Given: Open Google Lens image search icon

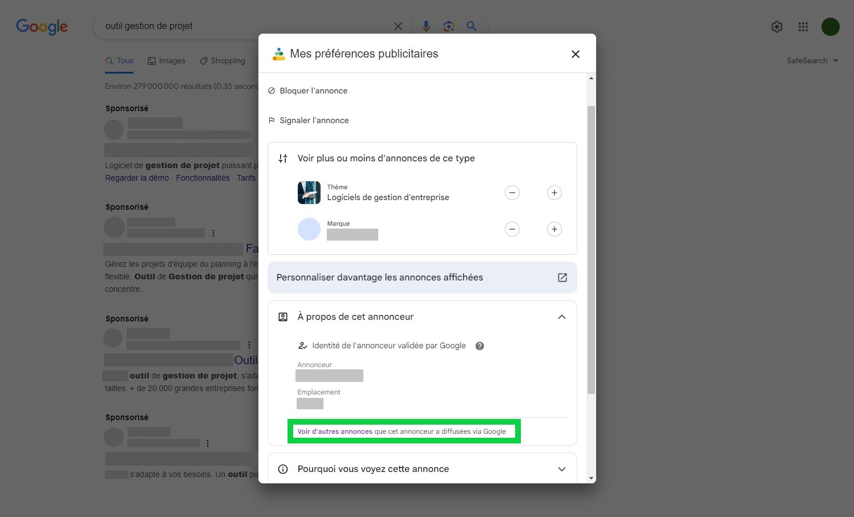Looking at the screenshot, I should pyautogui.click(x=448, y=26).
